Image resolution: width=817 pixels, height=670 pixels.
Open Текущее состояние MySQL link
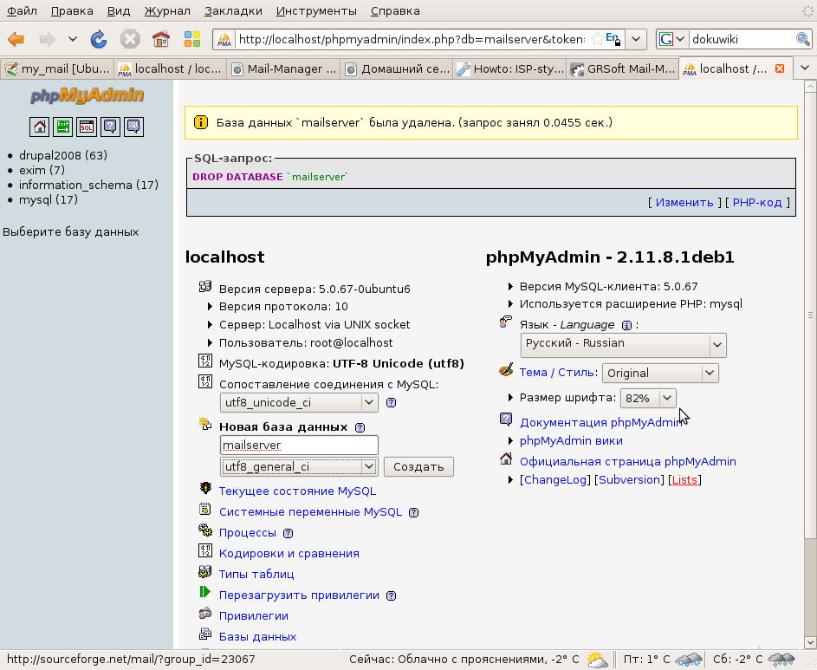[x=297, y=491]
